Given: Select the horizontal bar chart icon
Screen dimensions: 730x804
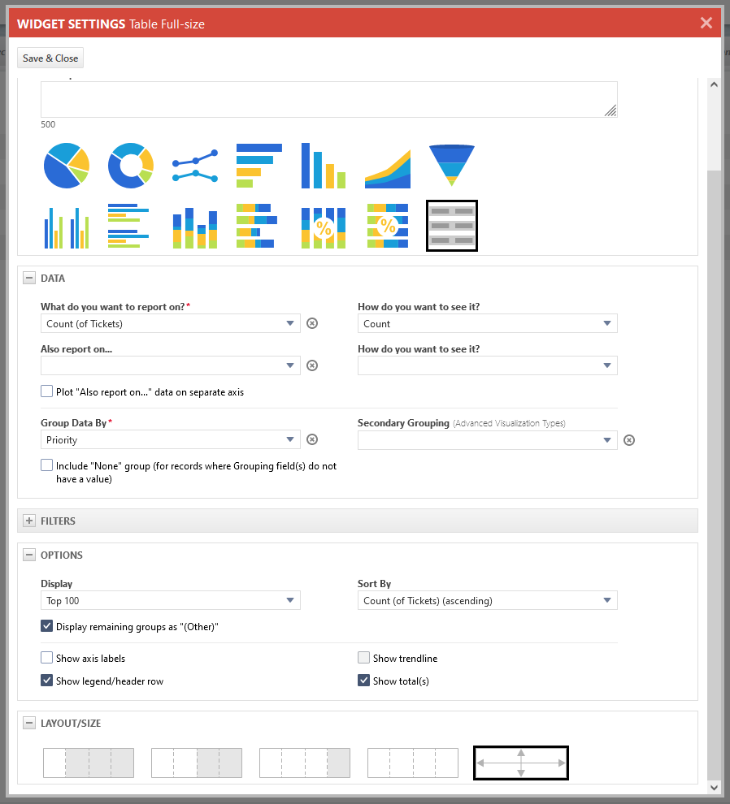Looking at the screenshot, I should (x=259, y=165).
